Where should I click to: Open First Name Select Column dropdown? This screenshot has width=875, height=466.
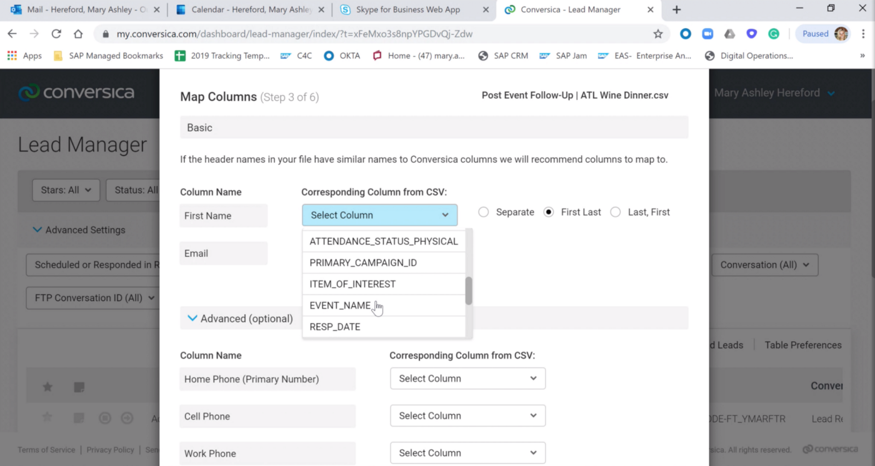[x=379, y=215]
